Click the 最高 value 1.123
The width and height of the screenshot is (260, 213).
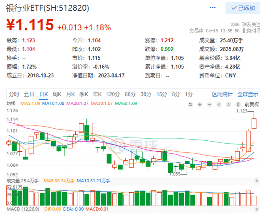click(x=29, y=40)
